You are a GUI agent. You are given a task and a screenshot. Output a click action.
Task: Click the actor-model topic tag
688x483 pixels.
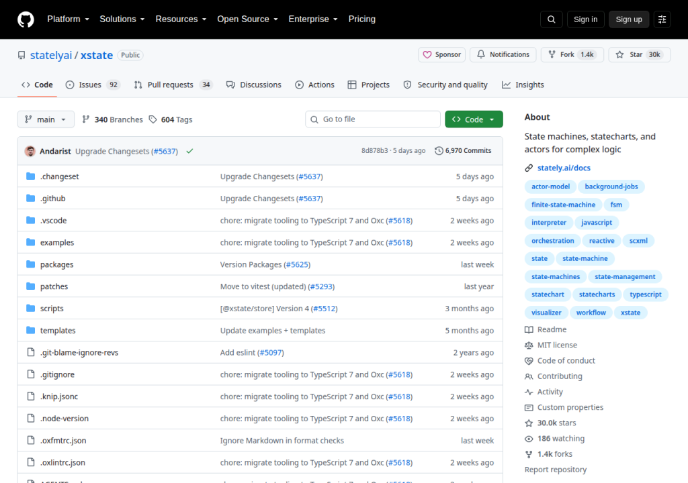coord(550,186)
